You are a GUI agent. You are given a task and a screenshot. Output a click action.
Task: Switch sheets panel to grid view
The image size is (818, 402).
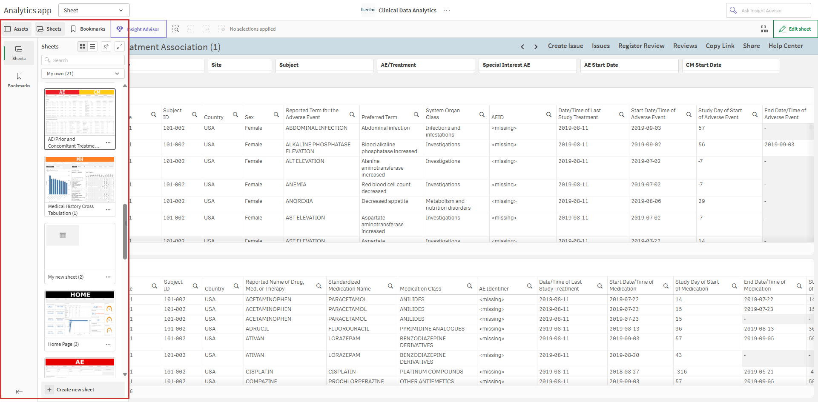click(83, 46)
